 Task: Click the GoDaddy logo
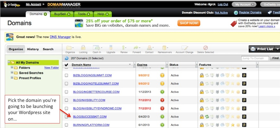[x=12, y=4]
